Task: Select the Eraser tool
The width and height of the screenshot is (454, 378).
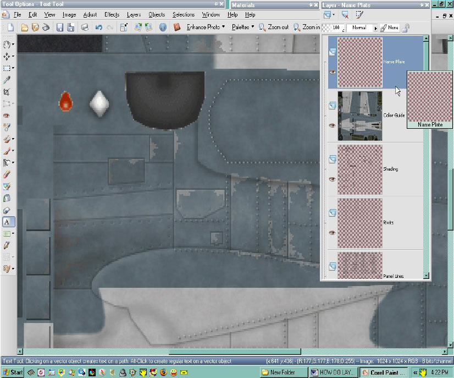Action: 7,174
